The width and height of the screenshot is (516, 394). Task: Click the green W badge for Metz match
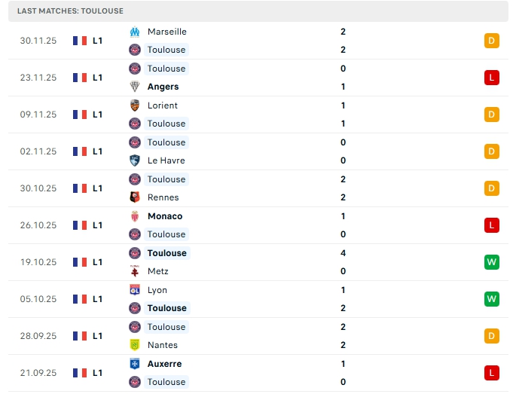click(492, 262)
